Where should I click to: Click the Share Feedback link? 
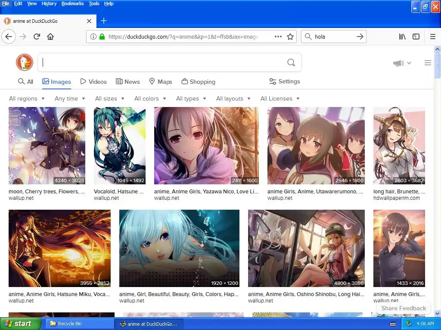[404, 308]
